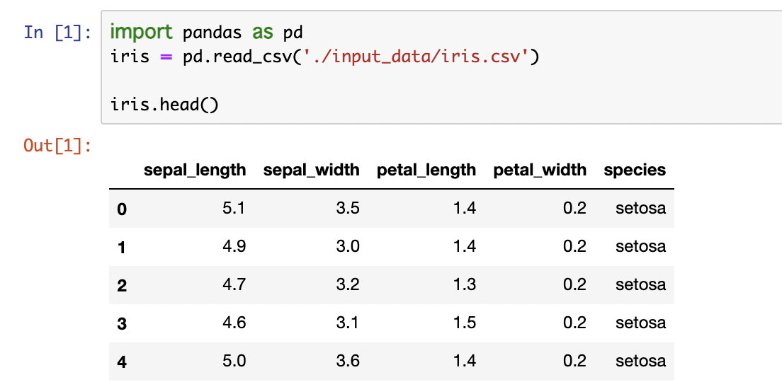Click the sepal_length column header
The width and height of the screenshot is (782, 382).
tap(195, 170)
